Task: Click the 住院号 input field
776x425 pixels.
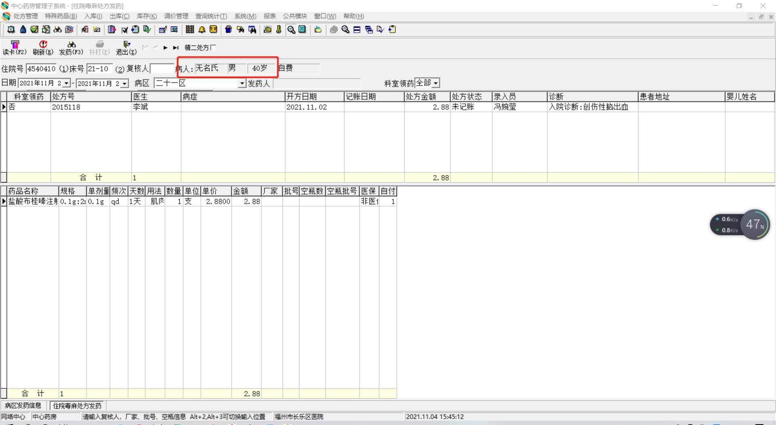Action: (41, 69)
